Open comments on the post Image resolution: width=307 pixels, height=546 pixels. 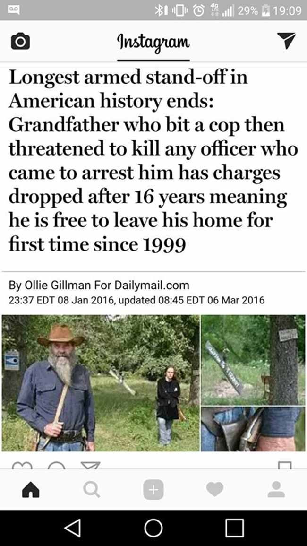click(x=56, y=466)
